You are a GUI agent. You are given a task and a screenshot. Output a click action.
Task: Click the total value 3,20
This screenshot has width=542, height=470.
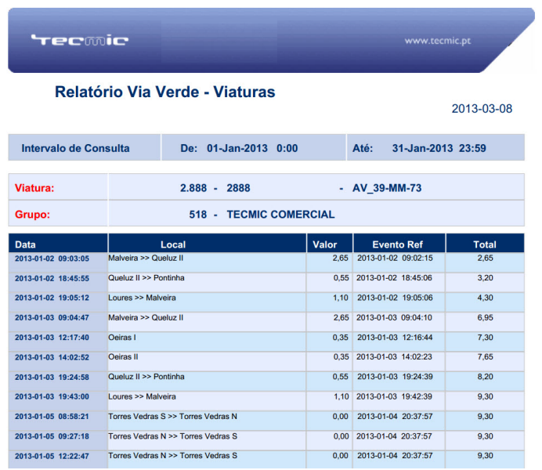(x=486, y=278)
